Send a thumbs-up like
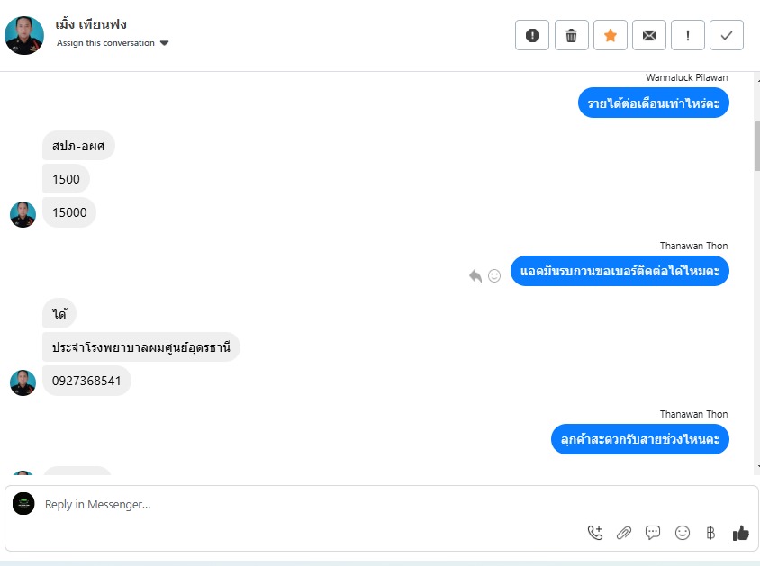 [740, 533]
